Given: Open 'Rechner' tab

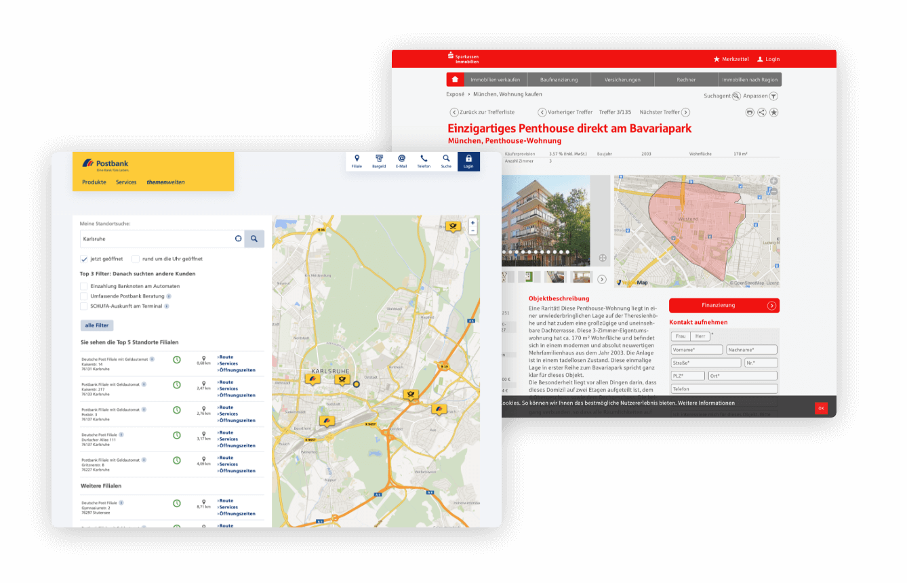Looking at the screenshot, I should [x=686, y=79].
